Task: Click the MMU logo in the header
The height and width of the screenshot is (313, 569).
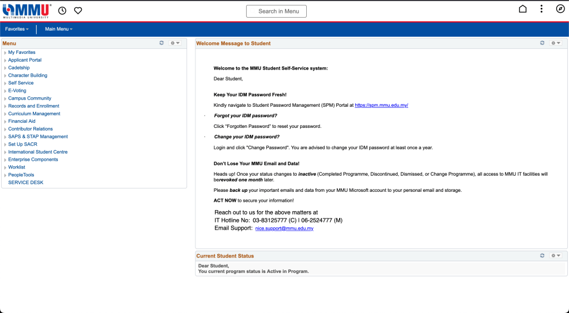Action: [x=27, y=11]
